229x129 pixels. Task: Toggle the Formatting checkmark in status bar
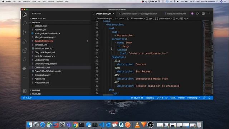point(194,98)
